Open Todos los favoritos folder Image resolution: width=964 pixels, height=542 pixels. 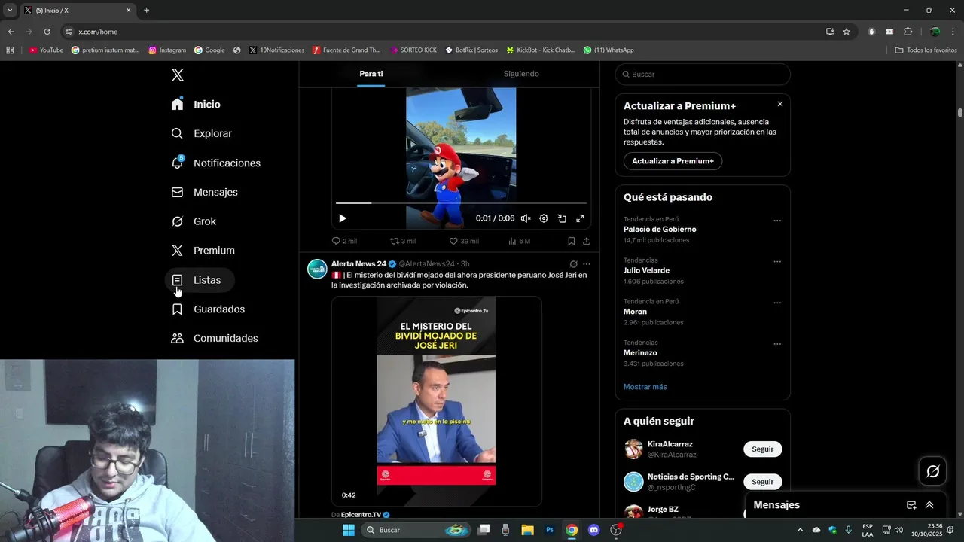[926, 50]
